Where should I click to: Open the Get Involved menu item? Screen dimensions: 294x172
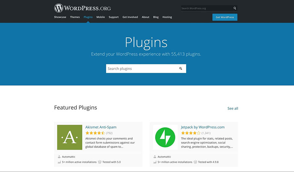[130, 17]
